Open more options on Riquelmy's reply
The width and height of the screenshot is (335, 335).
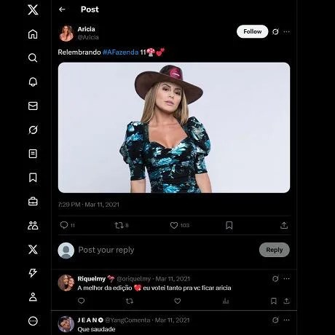click(286, 278)
